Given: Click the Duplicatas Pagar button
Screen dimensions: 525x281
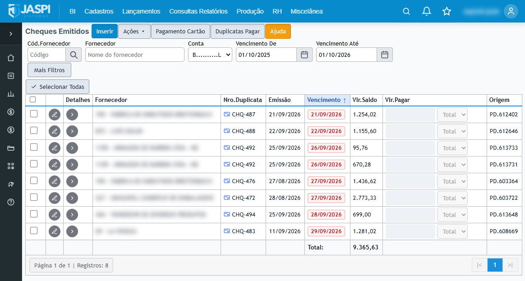Looking at the screenshot, I should [238, 32].
